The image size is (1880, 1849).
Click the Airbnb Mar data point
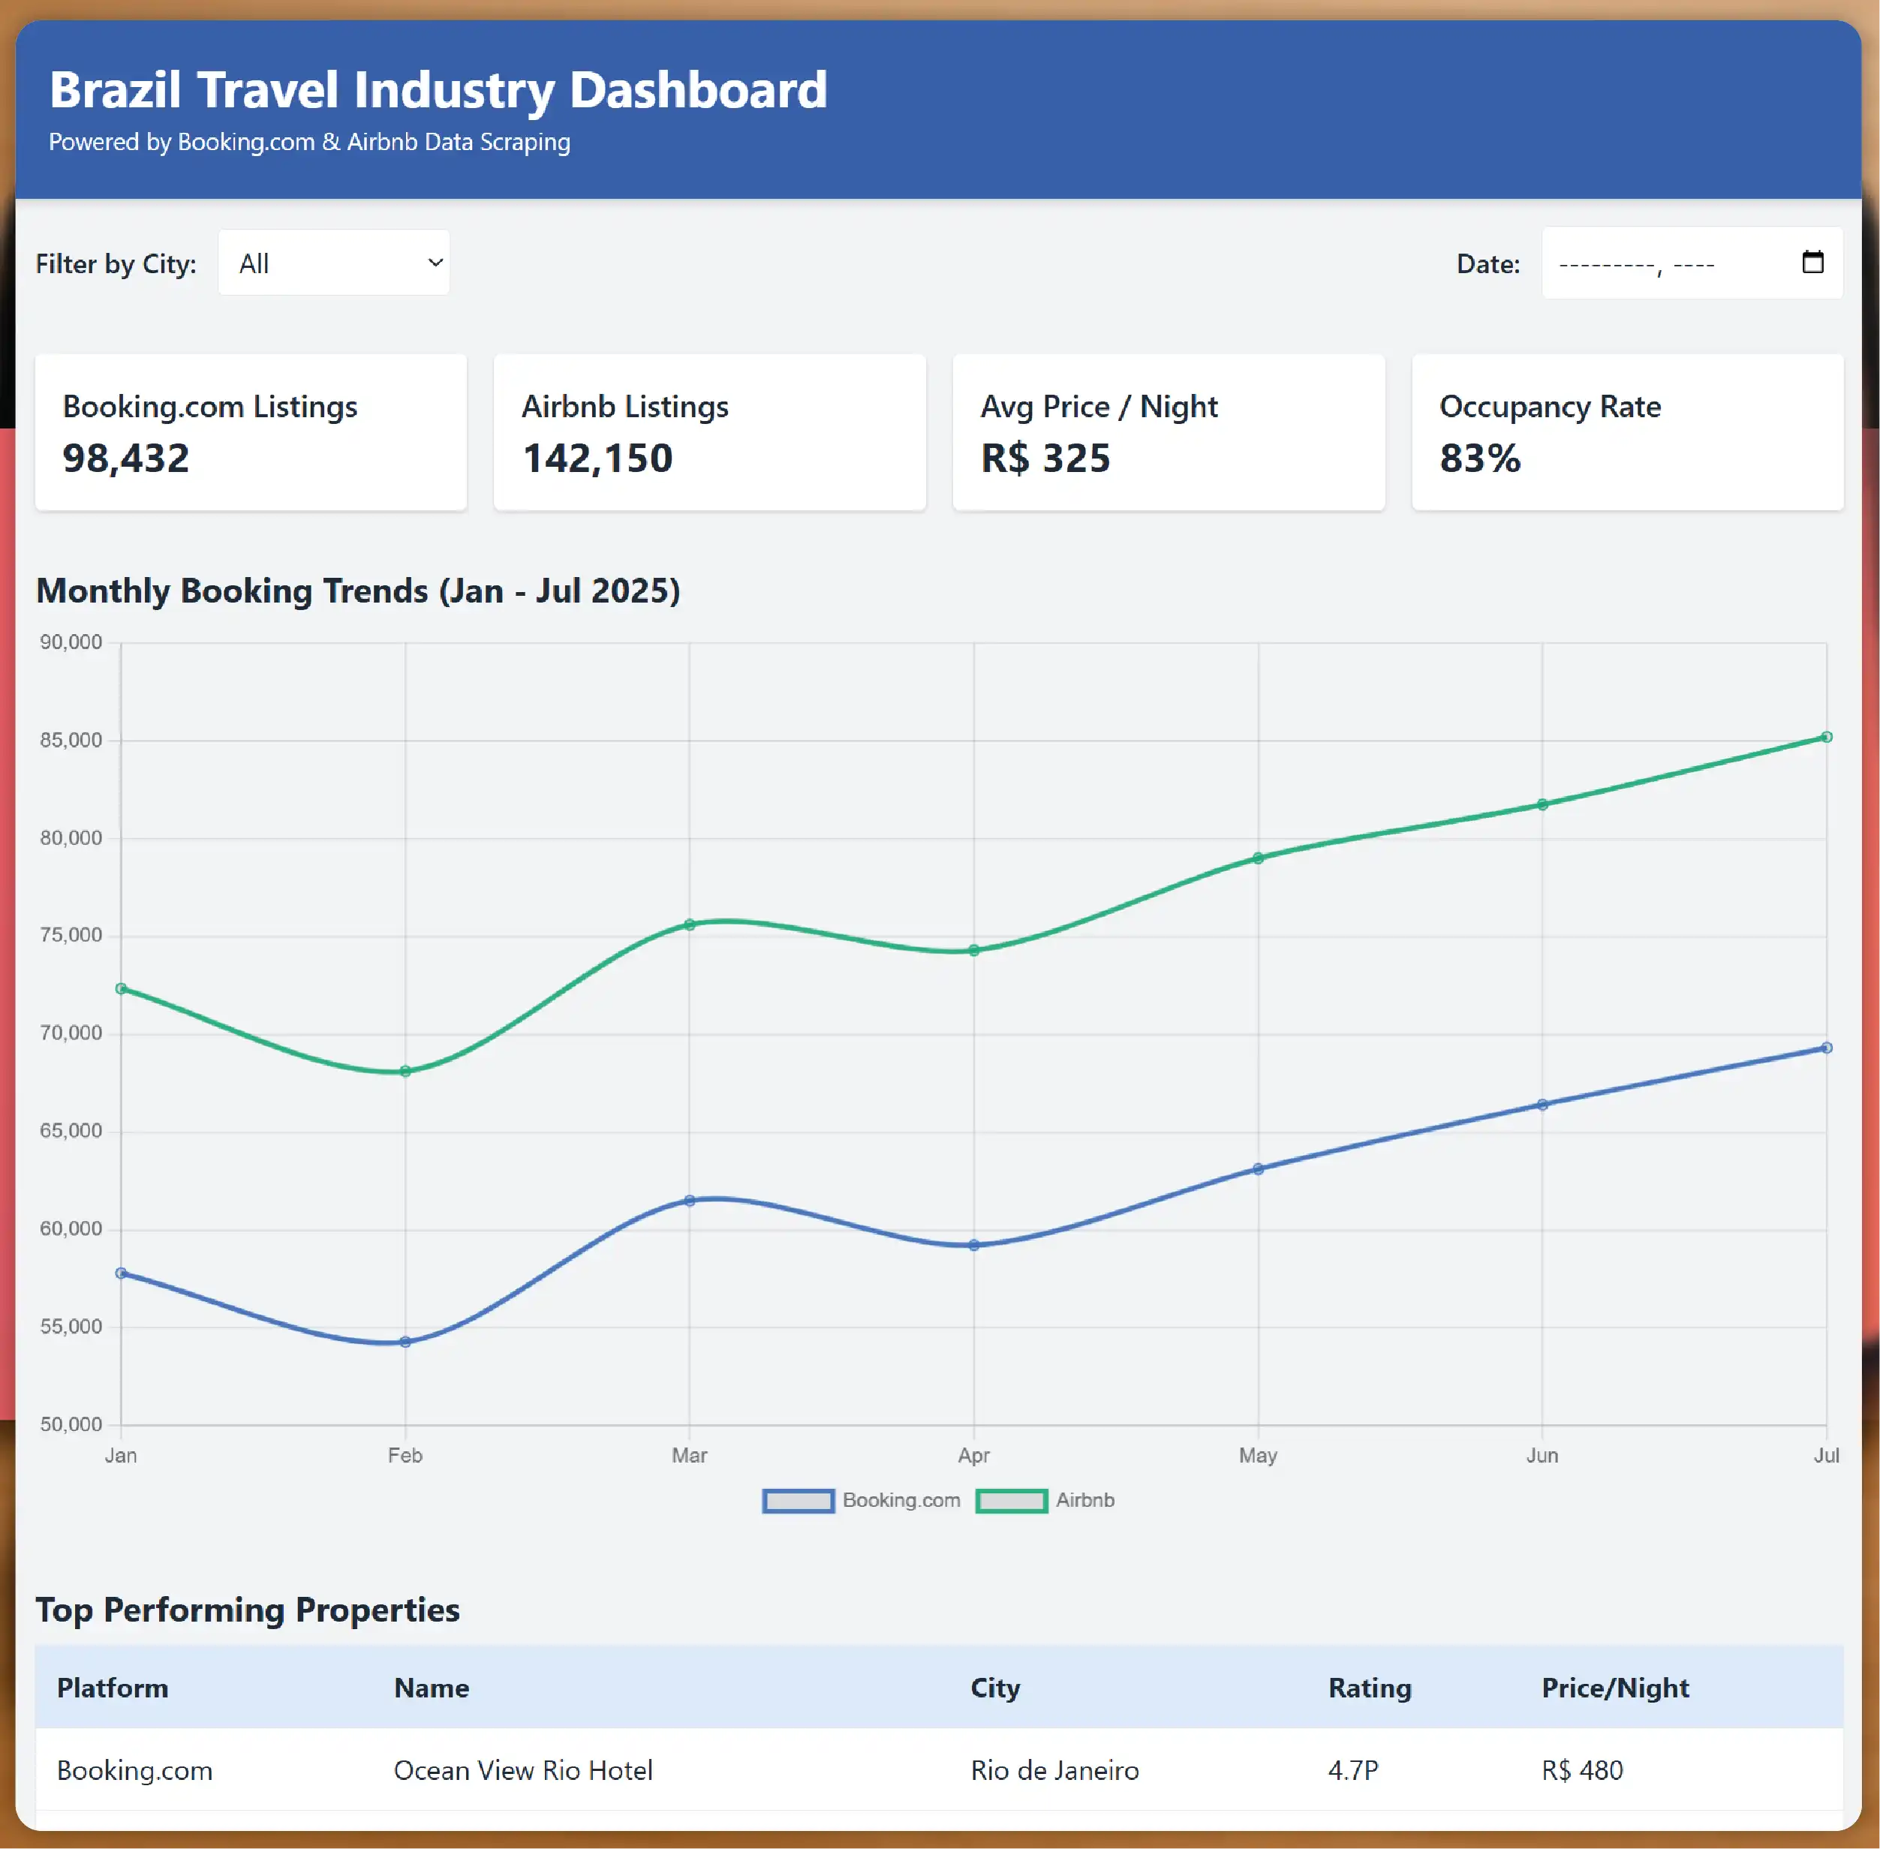point(690,924)
